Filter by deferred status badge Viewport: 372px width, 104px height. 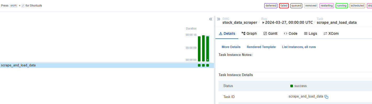(271, 5)
